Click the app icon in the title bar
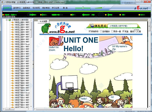152x112 pixels. (x=2, y=2)
